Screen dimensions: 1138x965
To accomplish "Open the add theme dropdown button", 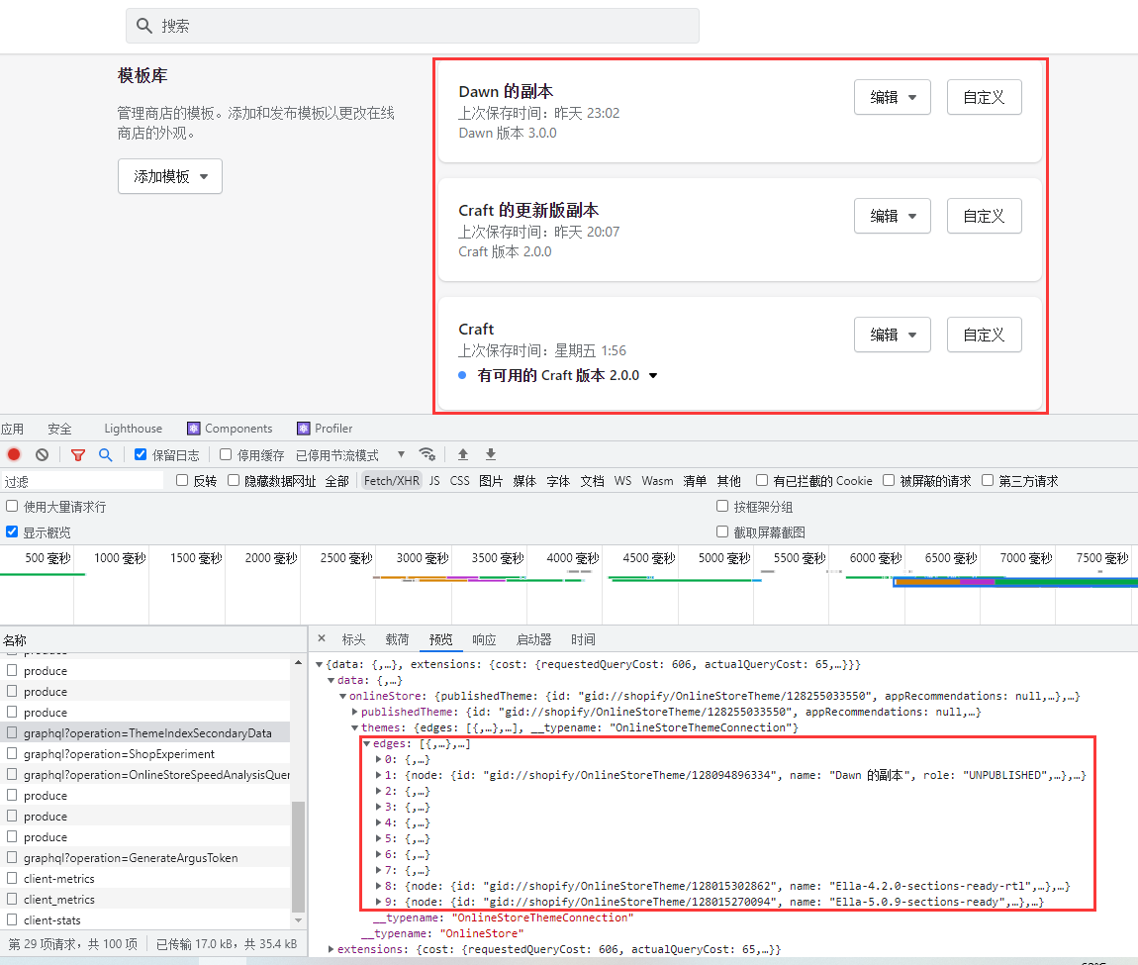I will [170, 176].
